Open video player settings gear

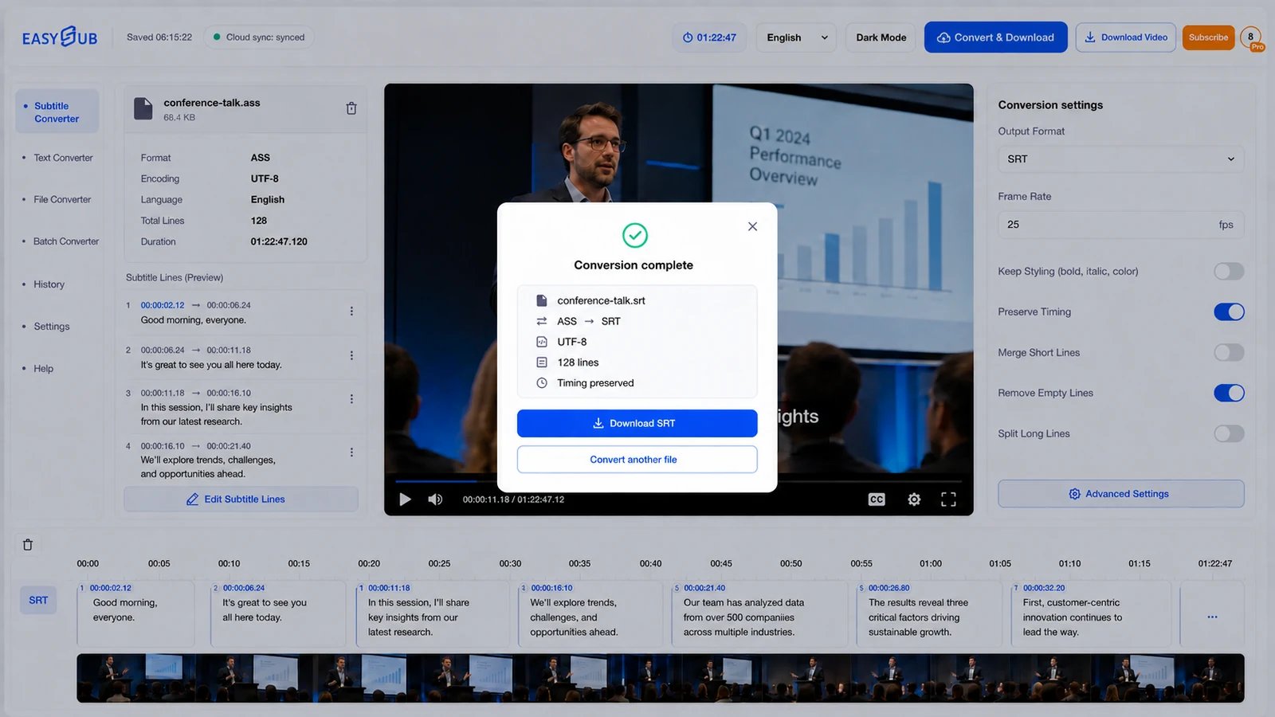[914, 500]
